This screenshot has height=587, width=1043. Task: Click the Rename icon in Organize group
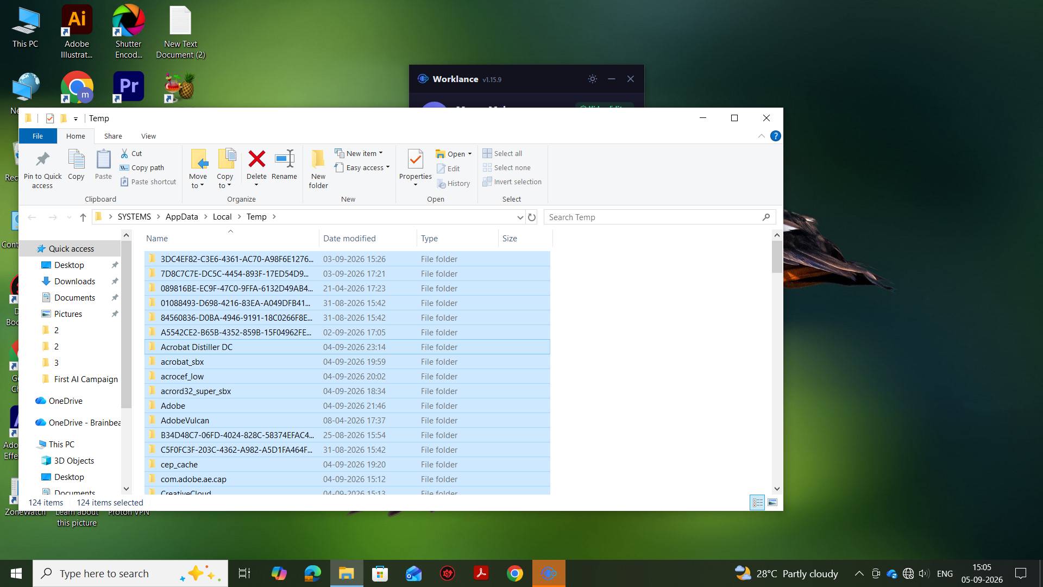click(284, 159)
